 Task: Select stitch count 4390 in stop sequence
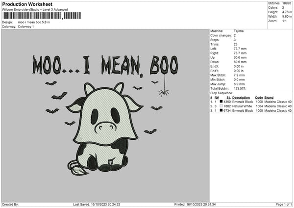pyautogui.click(x=227, y=102)
